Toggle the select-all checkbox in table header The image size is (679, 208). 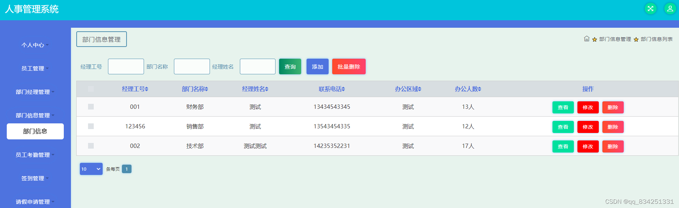tap(91, 89)
